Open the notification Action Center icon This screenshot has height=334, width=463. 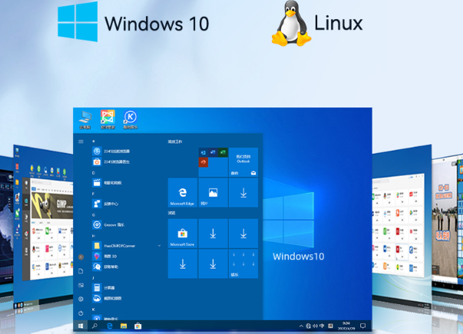[x=362, y=326]
